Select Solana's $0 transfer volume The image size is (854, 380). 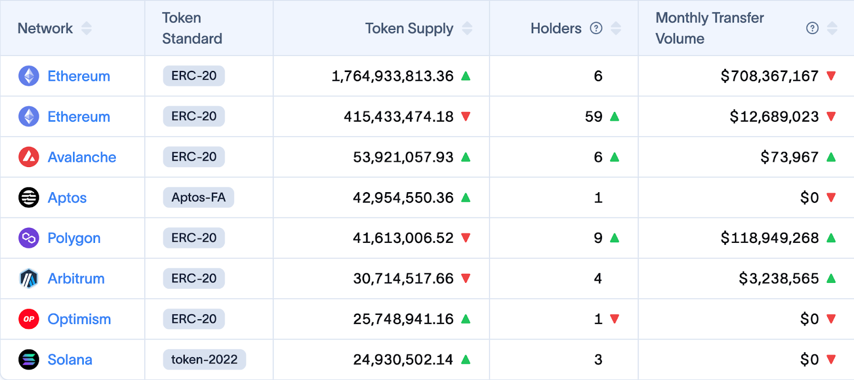(x=810, y=360)
